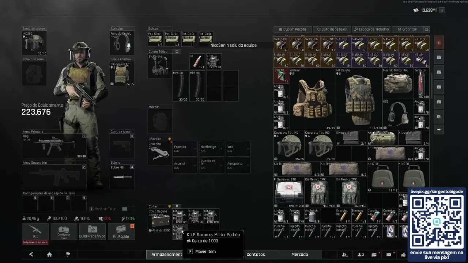Open the Armazenamento tab
Image resolution: width=468 pixels, height=263 pixels.
click(166, 255)
